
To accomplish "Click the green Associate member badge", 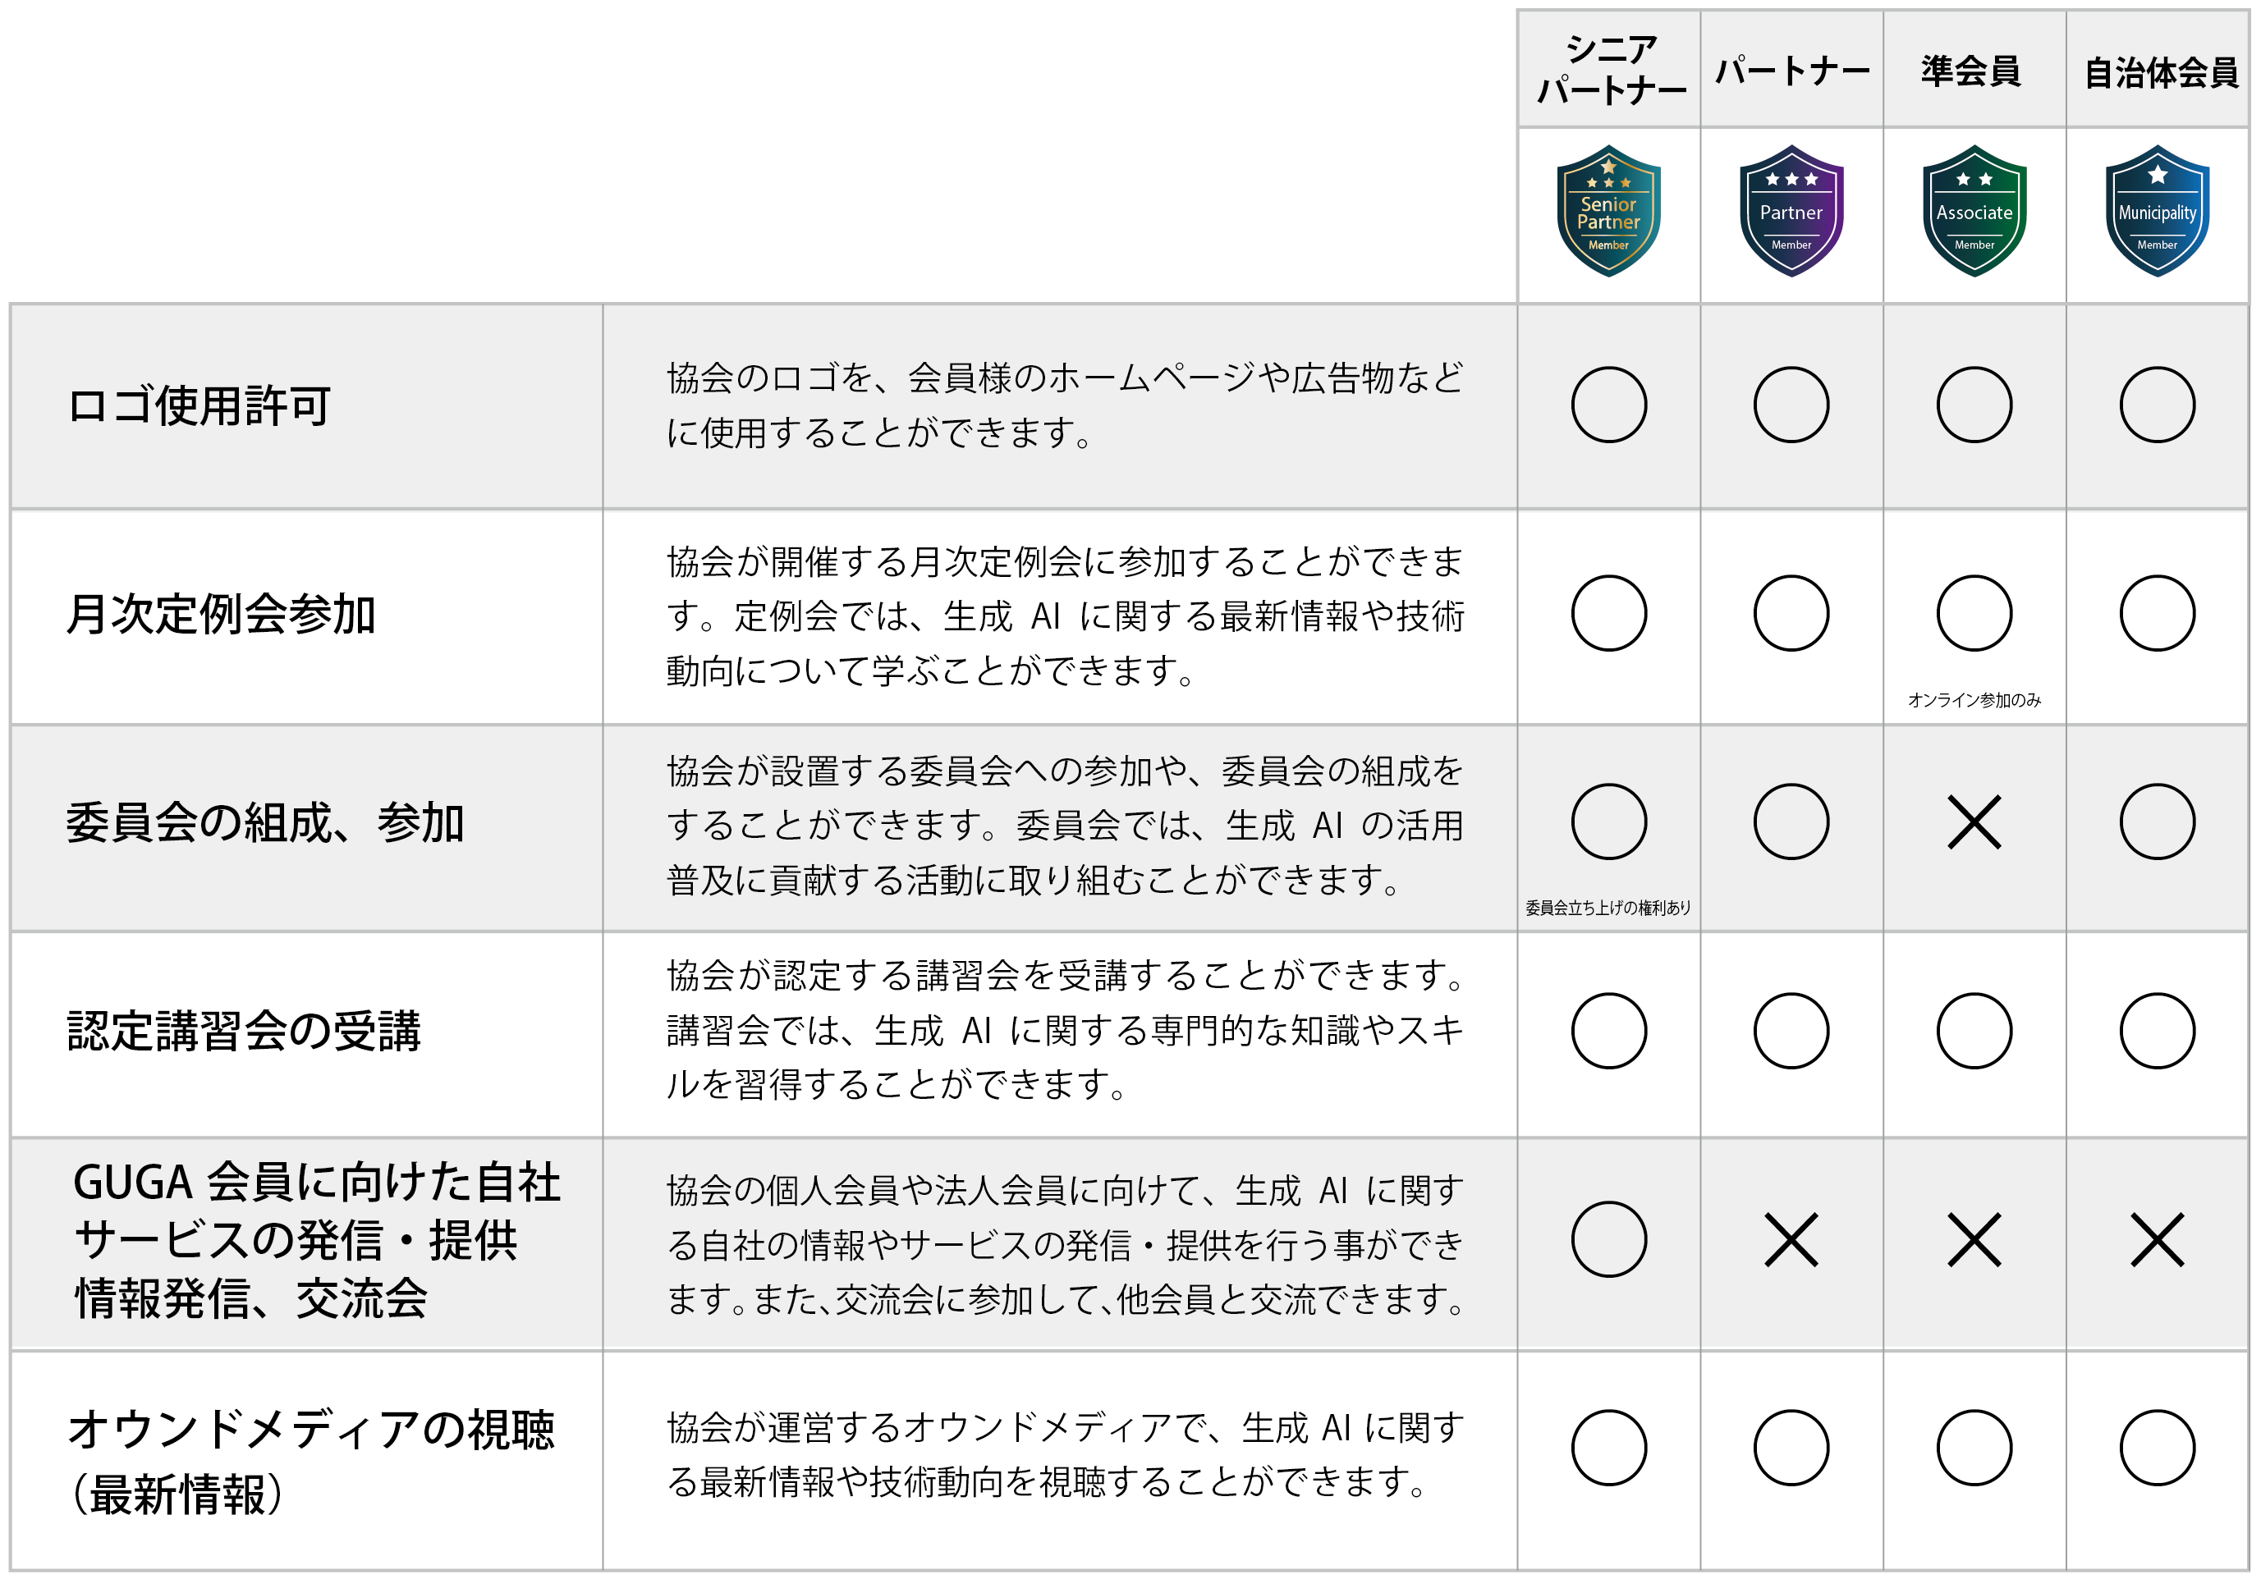I will tap(1974, 212).
